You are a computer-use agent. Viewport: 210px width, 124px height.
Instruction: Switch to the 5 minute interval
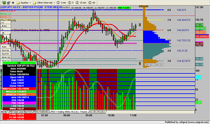click(73, 3)
